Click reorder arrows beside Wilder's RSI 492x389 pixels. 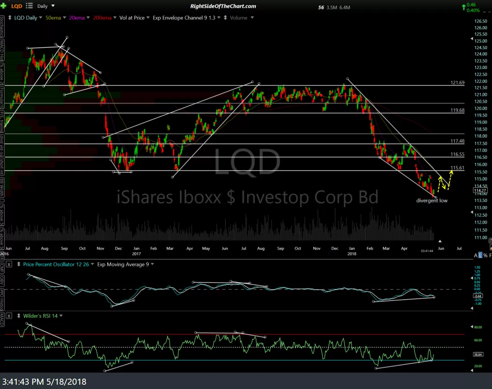coord(19,316)
